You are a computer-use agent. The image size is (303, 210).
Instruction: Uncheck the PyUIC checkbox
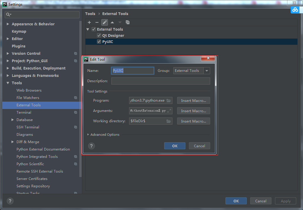coord(99,42)
